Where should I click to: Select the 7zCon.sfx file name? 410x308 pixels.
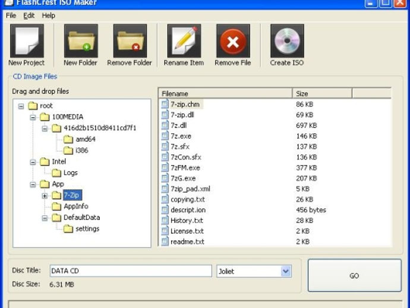click(x=186, y=157)
